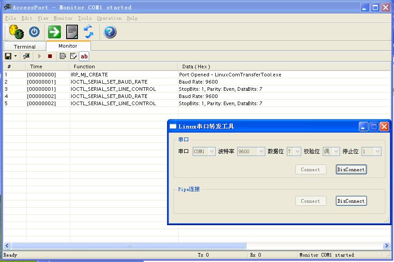Switch to the Terminal tab

tap(25, 47)
